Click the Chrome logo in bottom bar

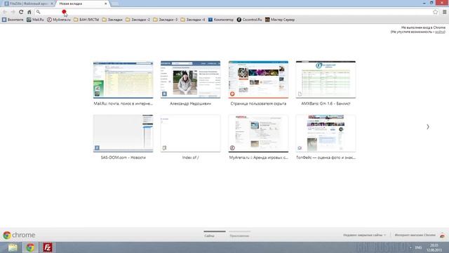(19, 235)
